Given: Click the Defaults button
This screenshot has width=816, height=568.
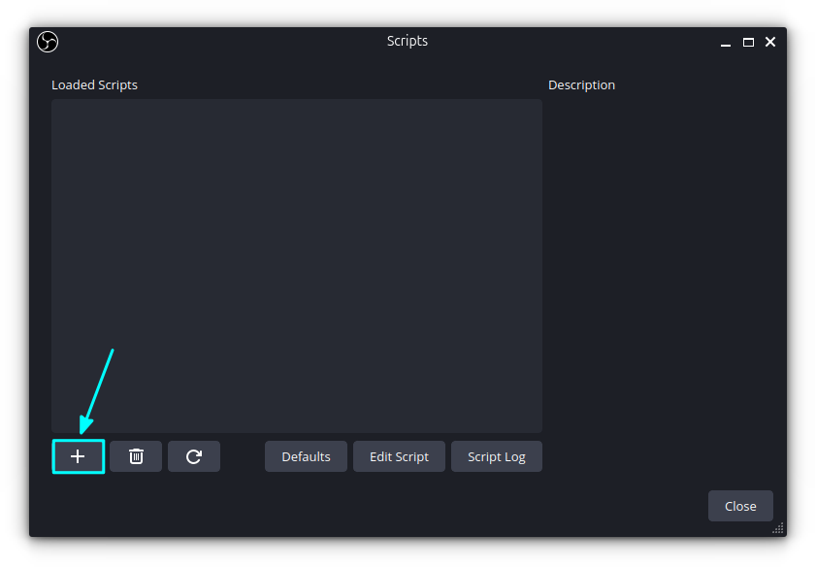Looking at the screenshot, I should 306,456.
